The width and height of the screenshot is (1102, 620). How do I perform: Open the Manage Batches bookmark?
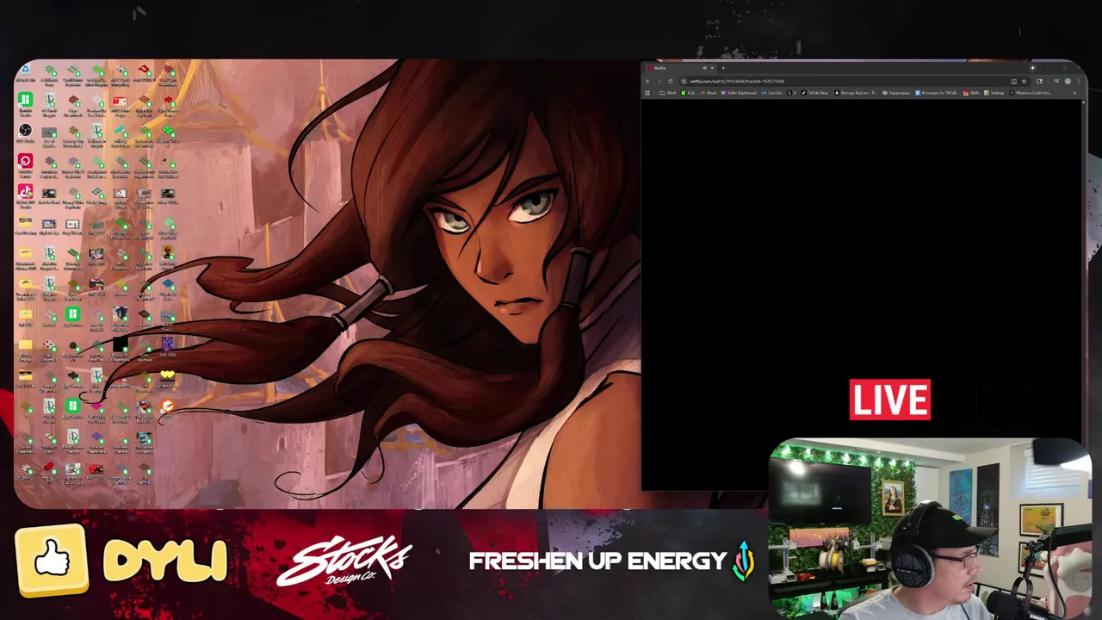(856, 93)
